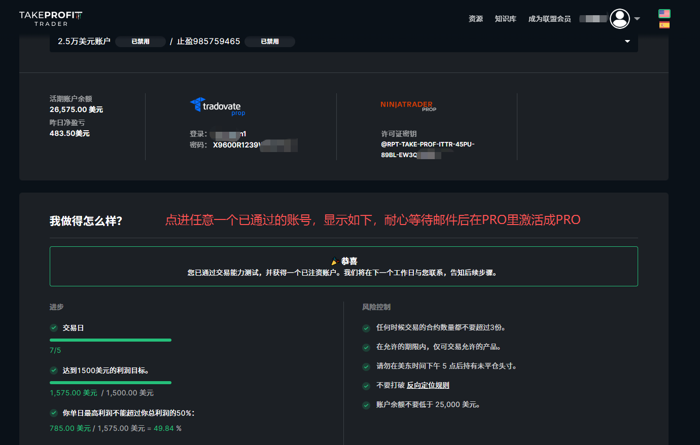
Task: Expand the arrow next to the profile avatar
Action: click(637, 19)
